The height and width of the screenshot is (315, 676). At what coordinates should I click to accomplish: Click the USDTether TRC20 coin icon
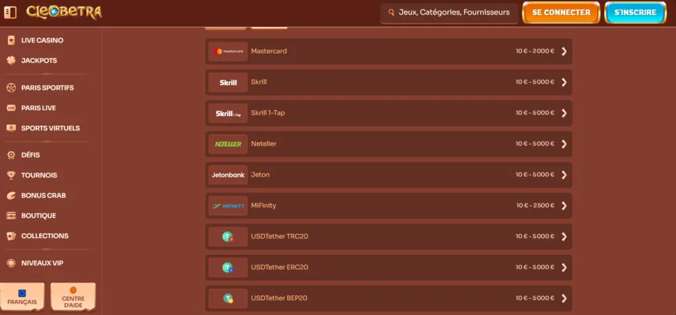coord(228,237)
